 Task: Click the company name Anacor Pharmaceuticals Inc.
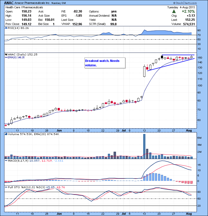point(32,3)
